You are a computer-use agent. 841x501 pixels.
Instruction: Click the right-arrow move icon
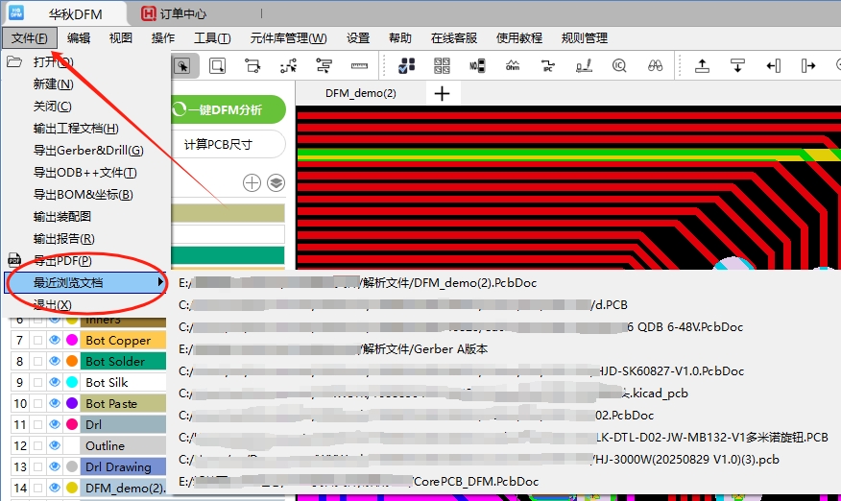pyautogui.click(x=808, y=66)
